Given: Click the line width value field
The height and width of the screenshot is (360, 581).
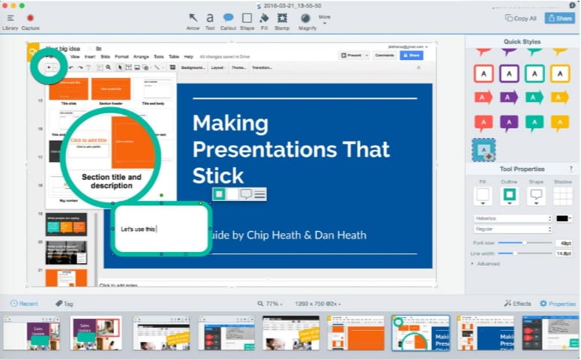Looking at the screenshot, I should pos(564,253).
